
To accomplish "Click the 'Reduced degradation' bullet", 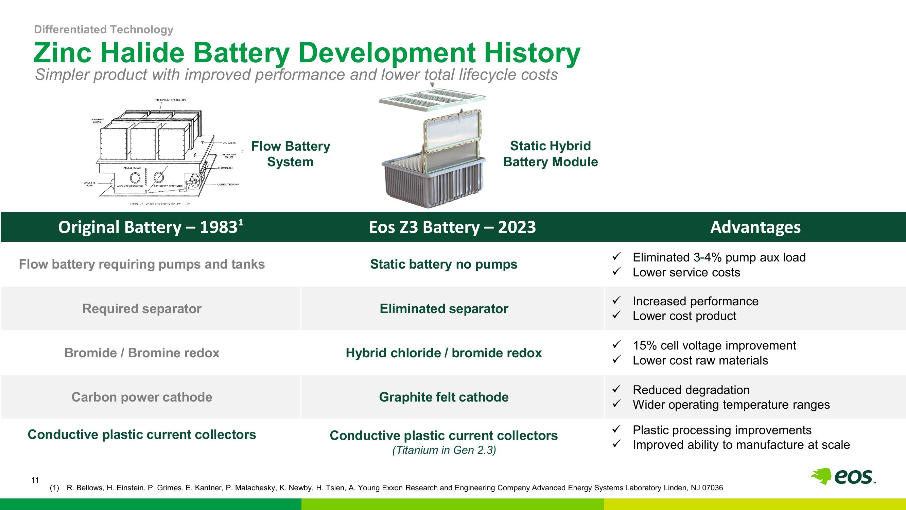I will click(691, 390).
